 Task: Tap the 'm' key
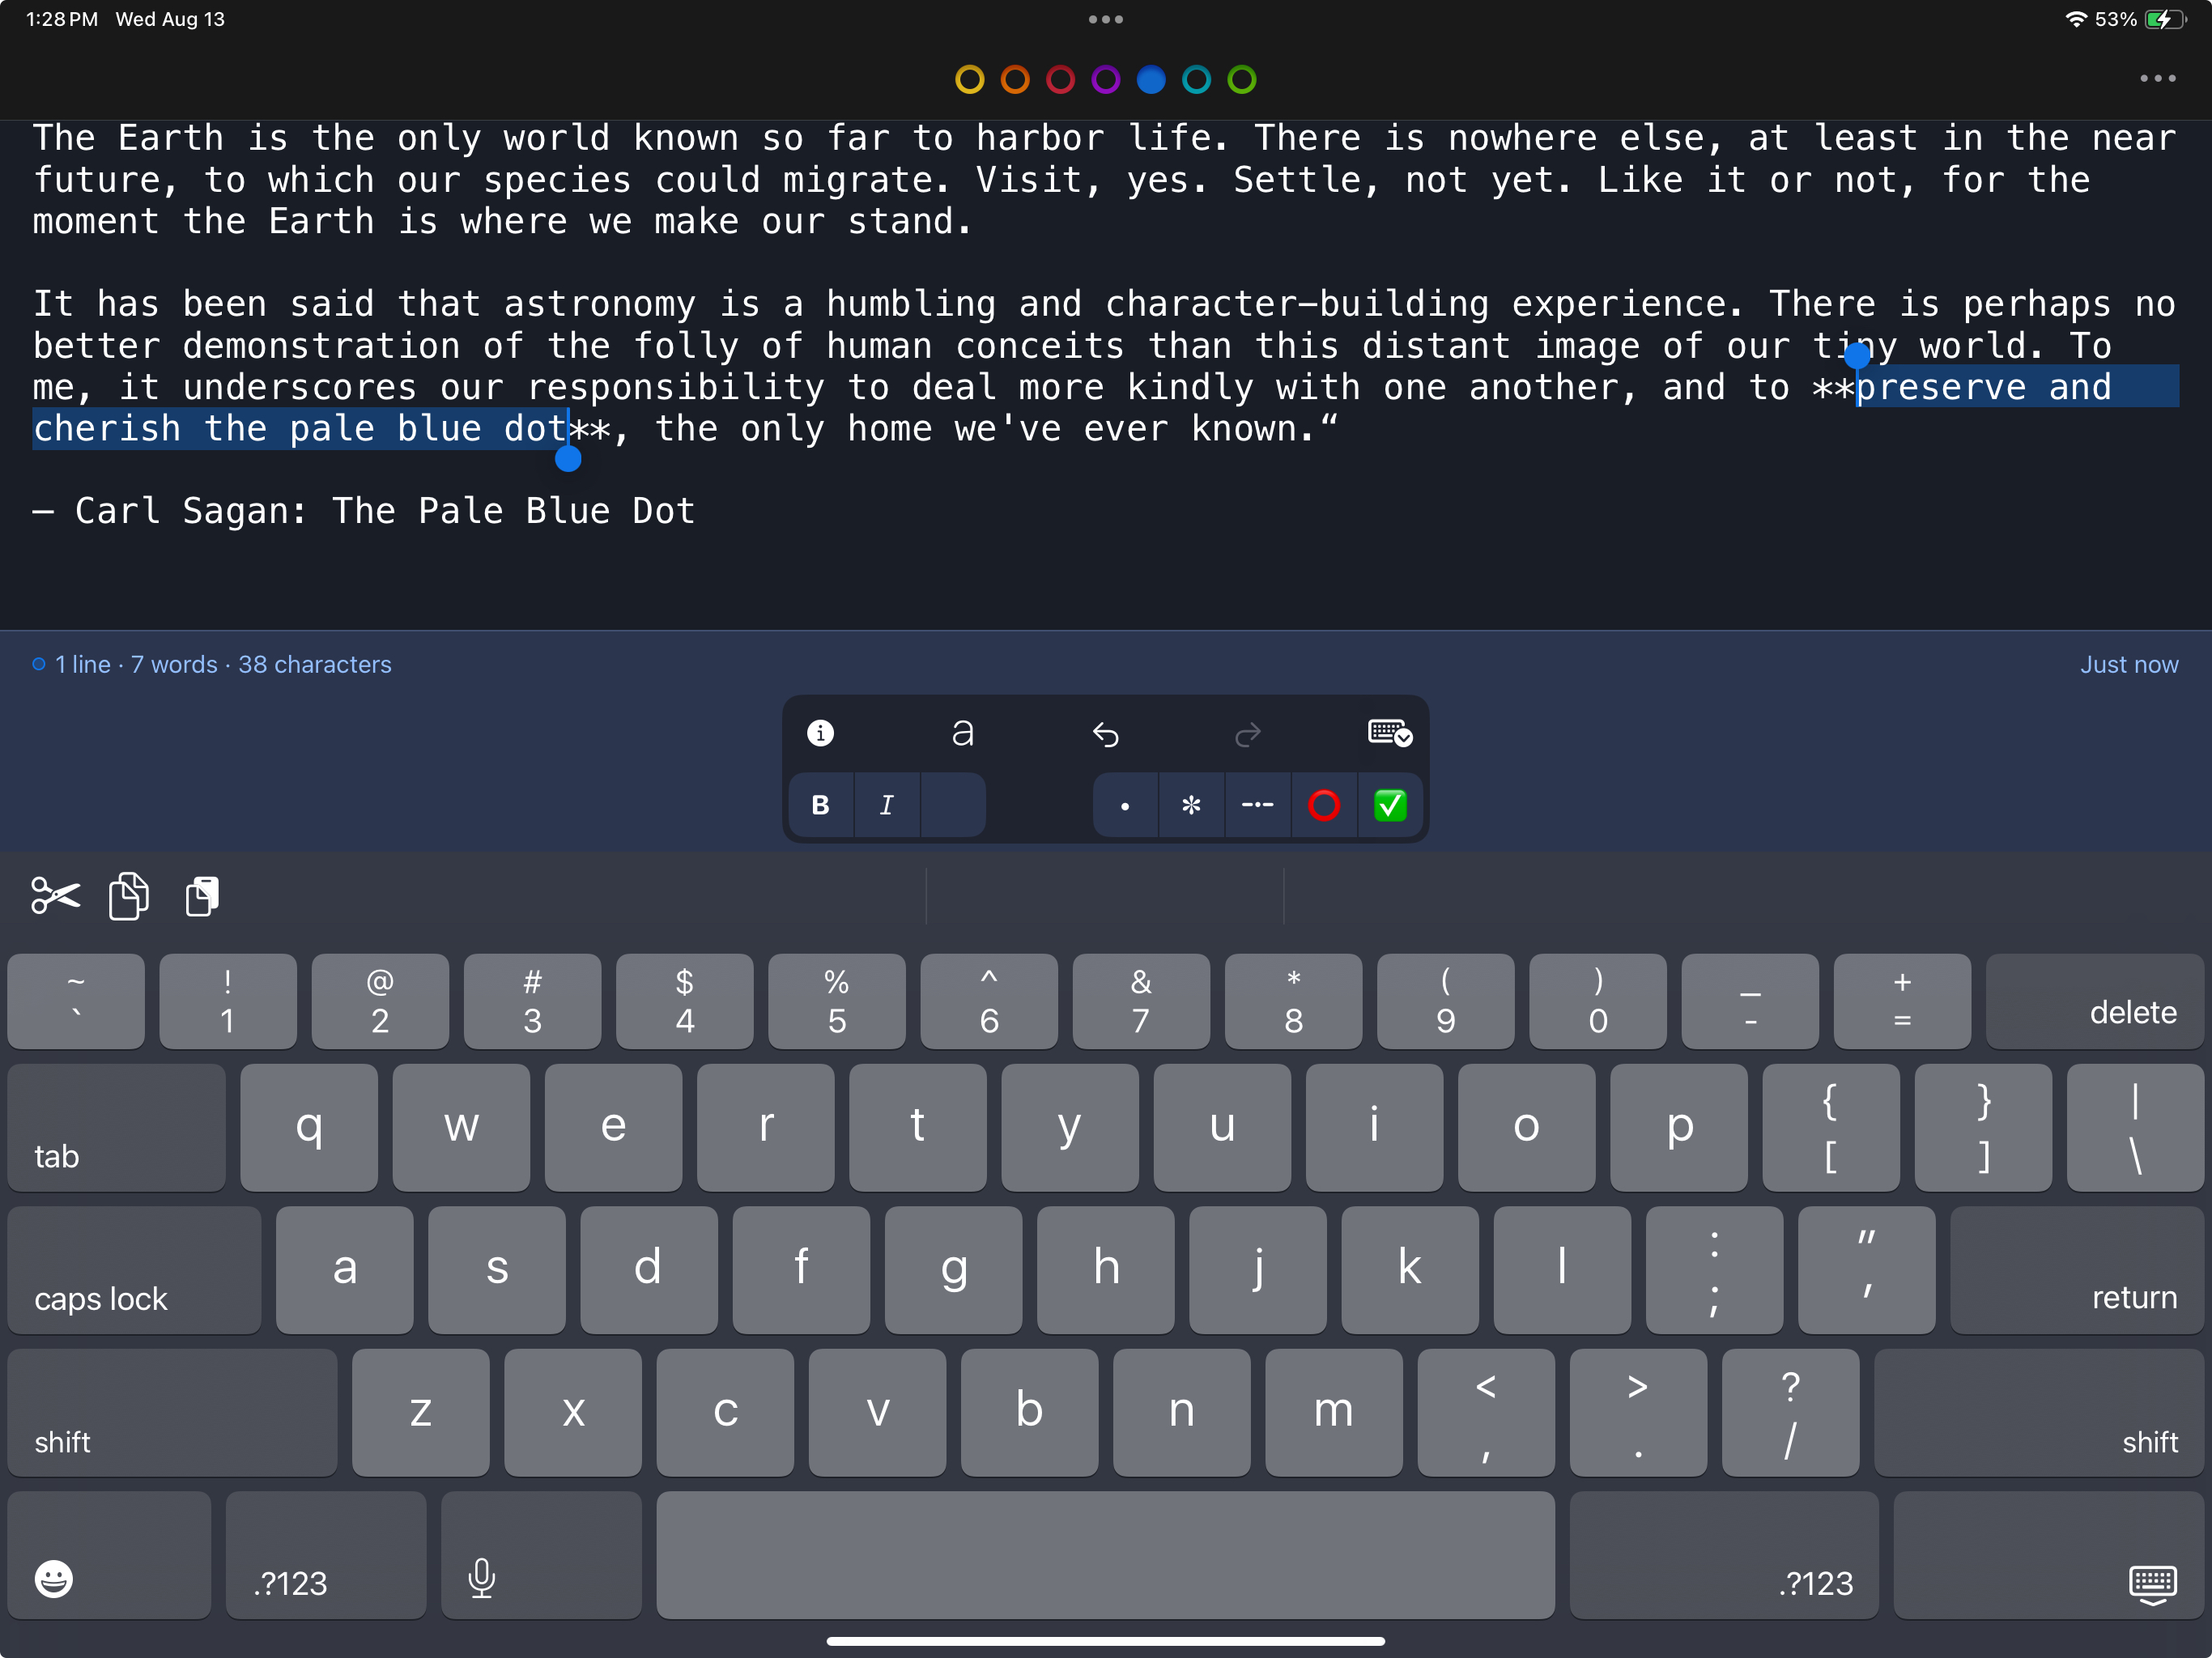pos(1334,1412)
